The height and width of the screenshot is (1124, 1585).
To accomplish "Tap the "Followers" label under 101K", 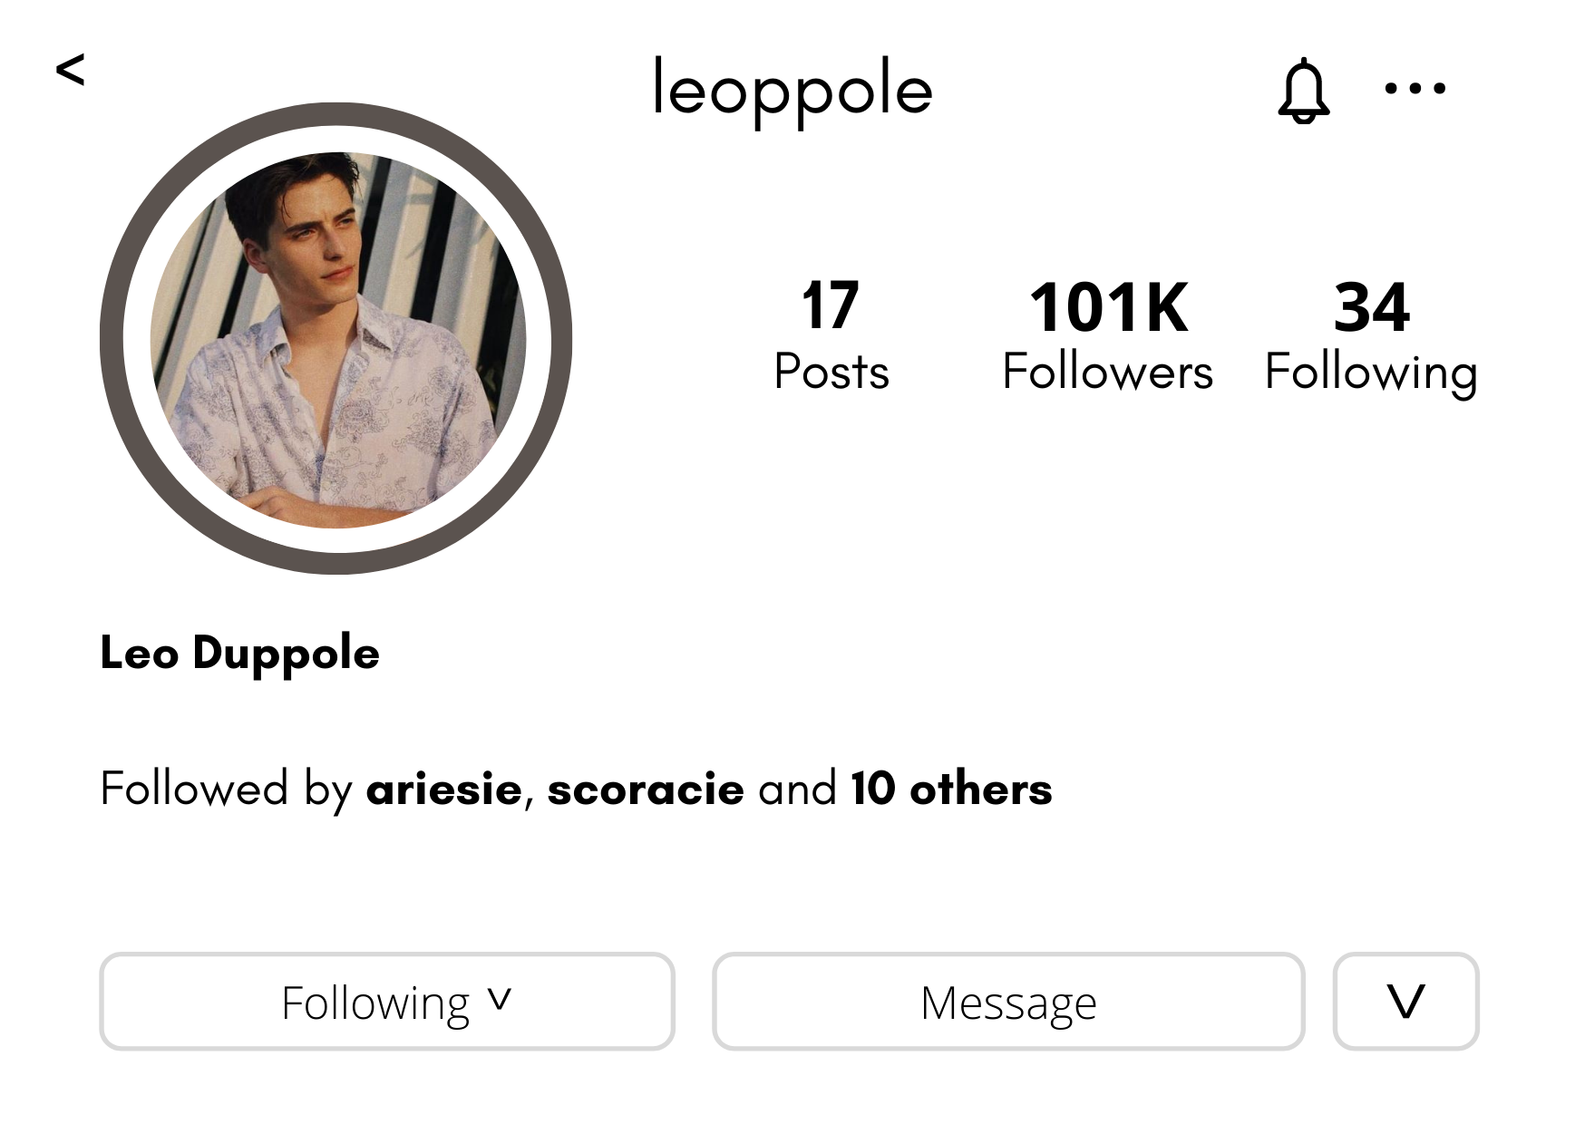I will [1107, 372].
